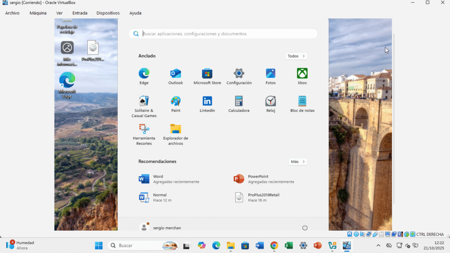Open sergio merchan user account
The height and width of the screenshot is (253, 450).
pos(160,227)
